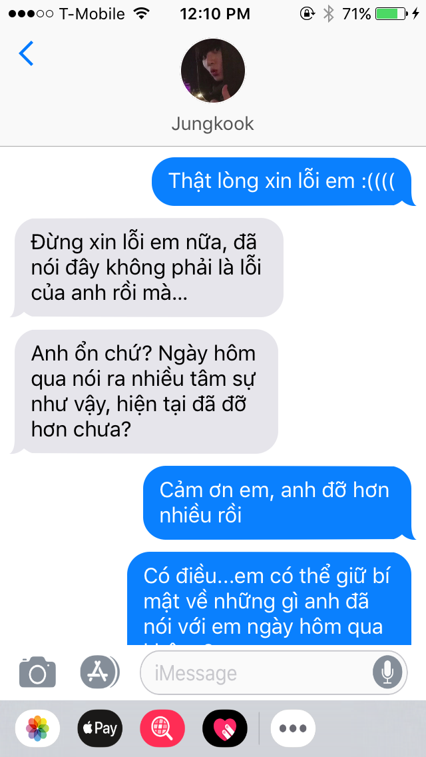Expand contact details via Jungkook name
This screenshot has height=757, width=426.
(213, 123)
